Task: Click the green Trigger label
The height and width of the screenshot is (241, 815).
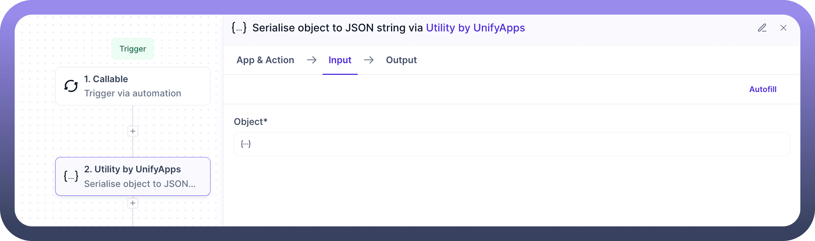Action: tap(133, 49)
